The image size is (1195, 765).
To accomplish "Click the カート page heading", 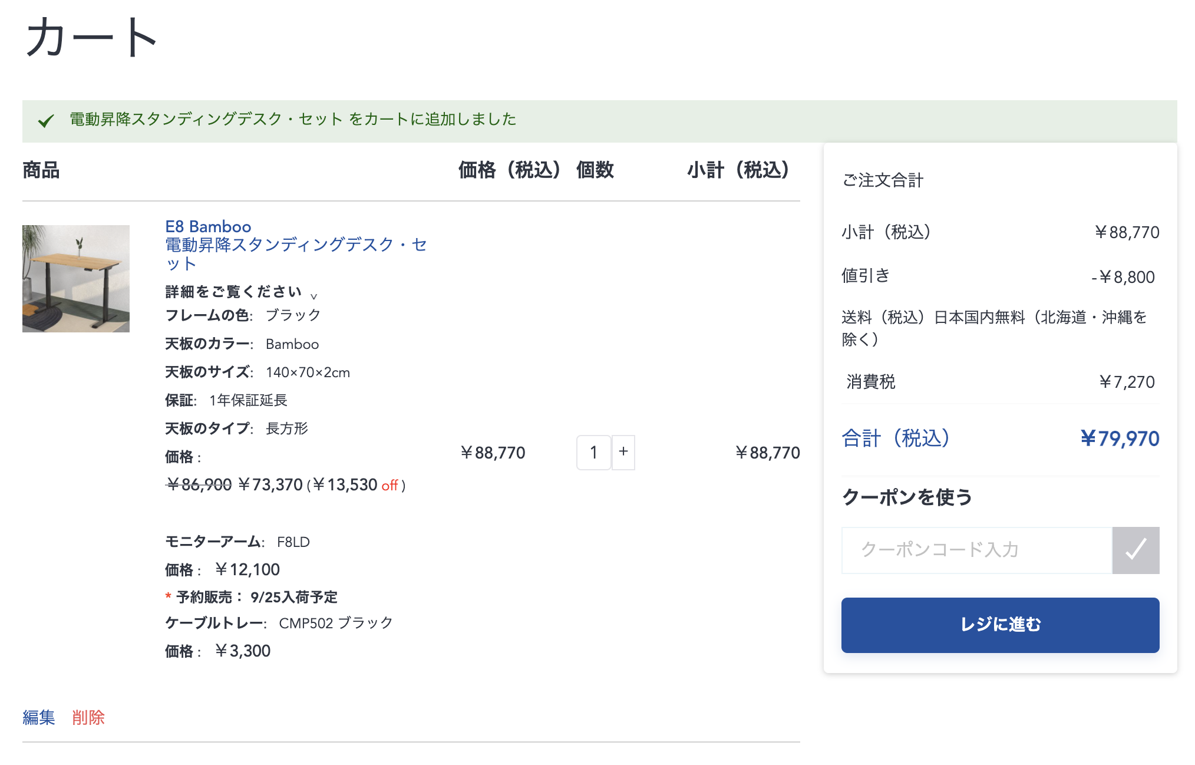I will (x=91, y=38).
